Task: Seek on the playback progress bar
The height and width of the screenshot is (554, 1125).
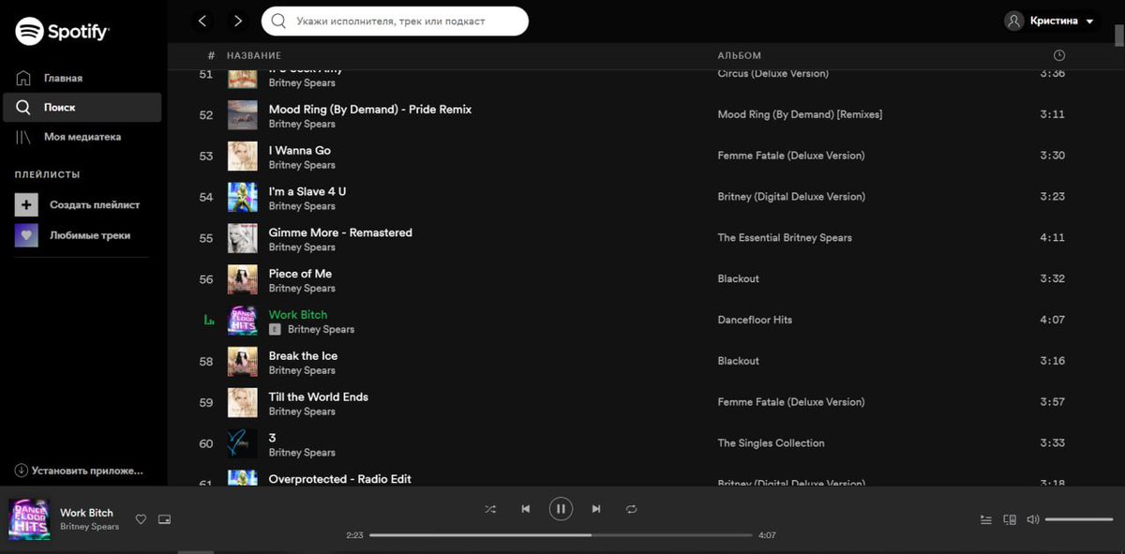Action: pyautogui.click(x=561, y=535)
